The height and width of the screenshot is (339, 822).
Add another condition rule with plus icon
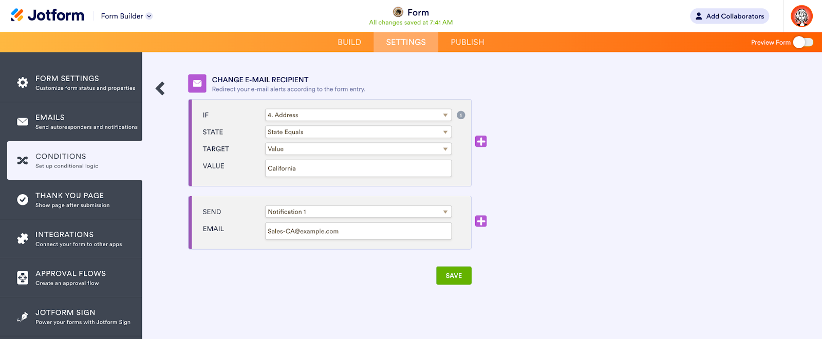point(481,141)
